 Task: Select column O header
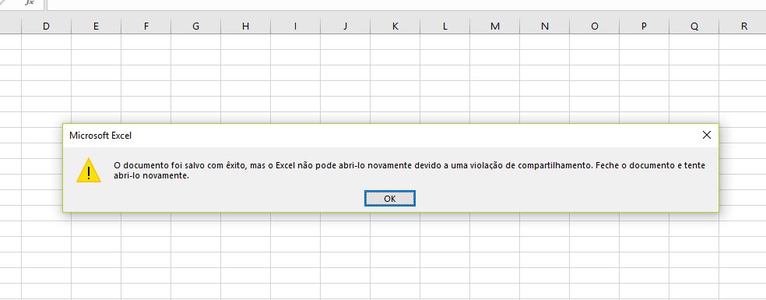coord(595,26)
